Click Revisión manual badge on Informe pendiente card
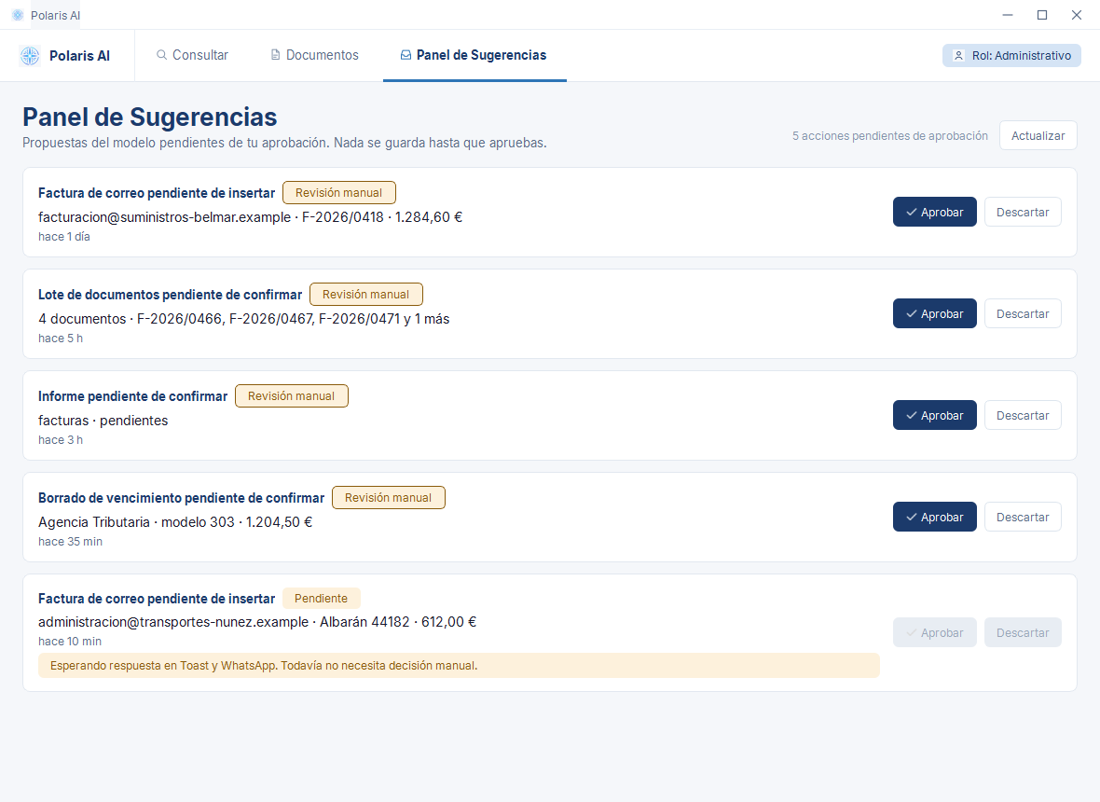The height and width of the screenshot is (802, 1100). pos(291,396)
